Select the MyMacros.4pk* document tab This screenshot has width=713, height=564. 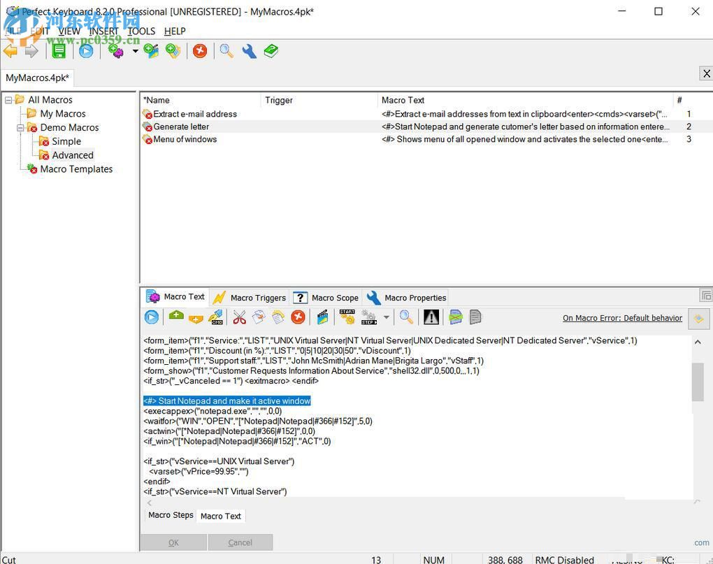coord(37,78)
